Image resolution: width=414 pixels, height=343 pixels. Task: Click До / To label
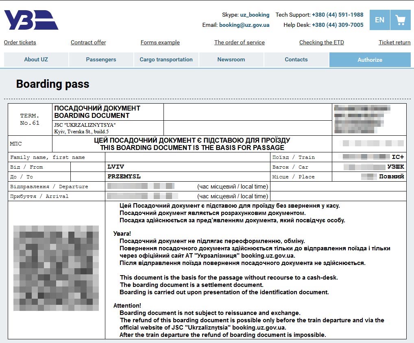pos(22,177)
